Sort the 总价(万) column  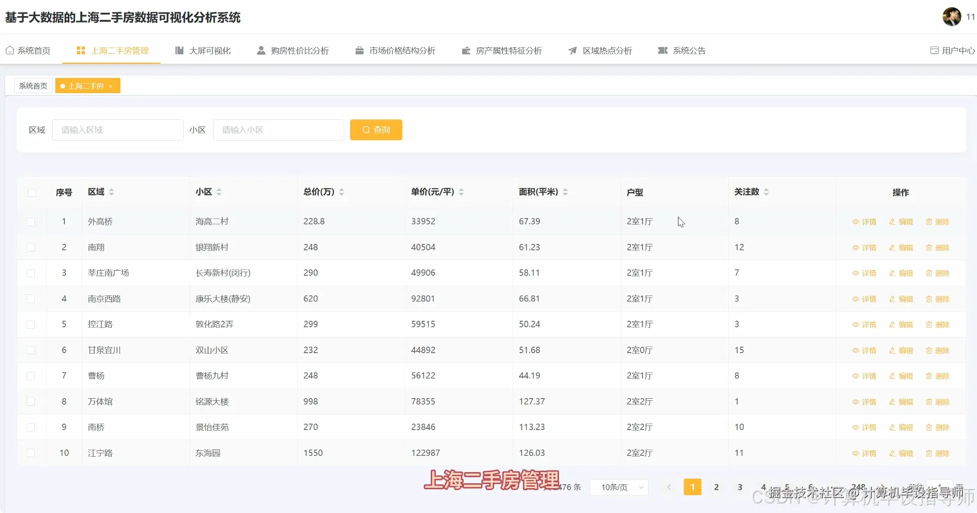click(342, 192)
